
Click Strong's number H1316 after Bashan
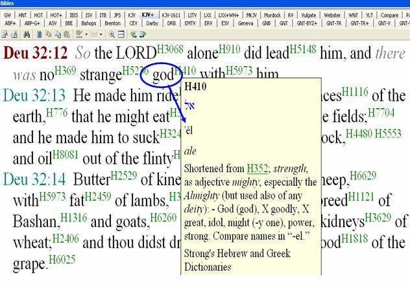pos(74,217)
